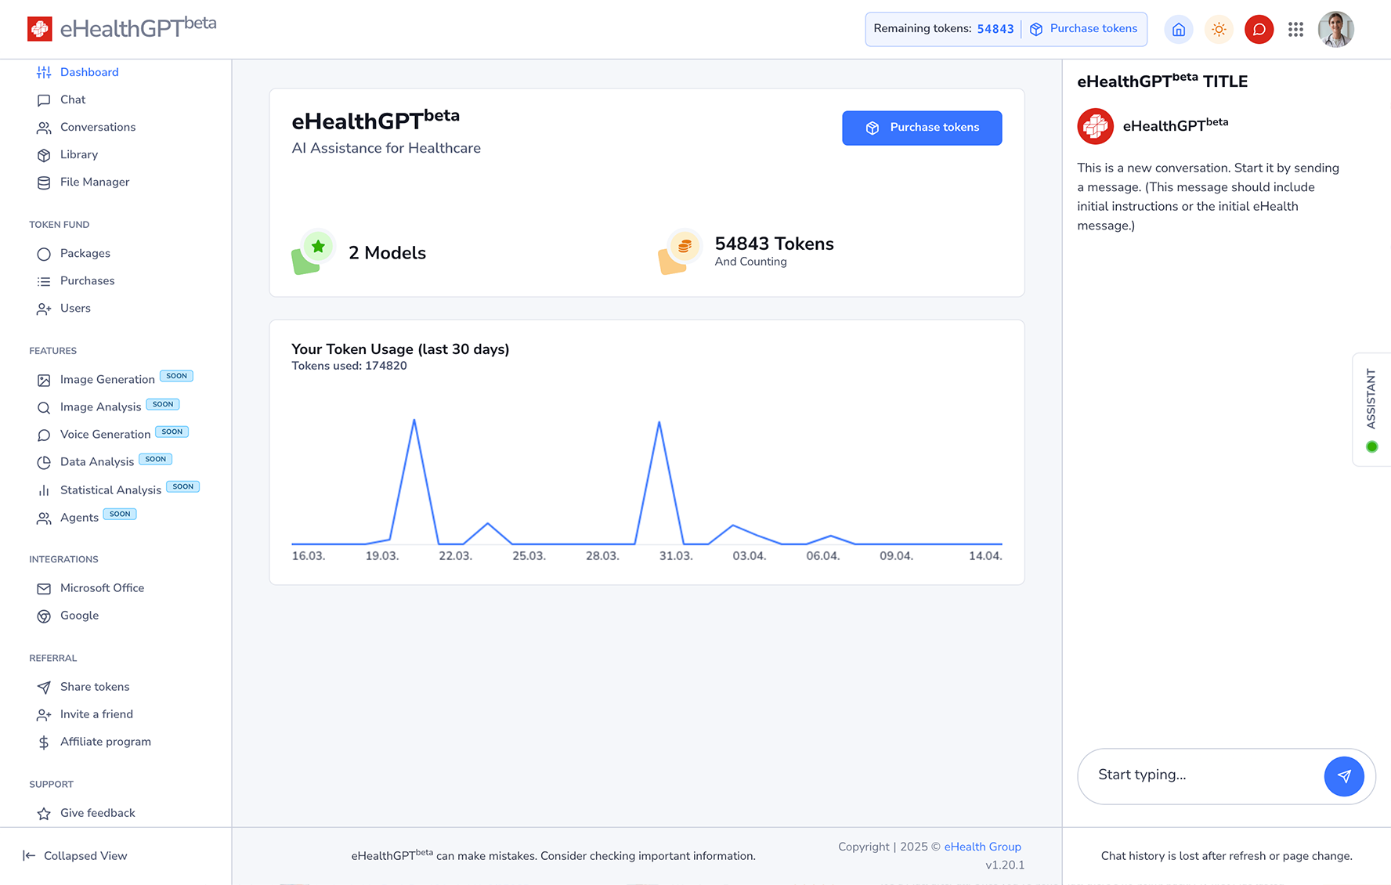
Task: Open the user profile avatar menu
Action: [x=1335, y=30]
